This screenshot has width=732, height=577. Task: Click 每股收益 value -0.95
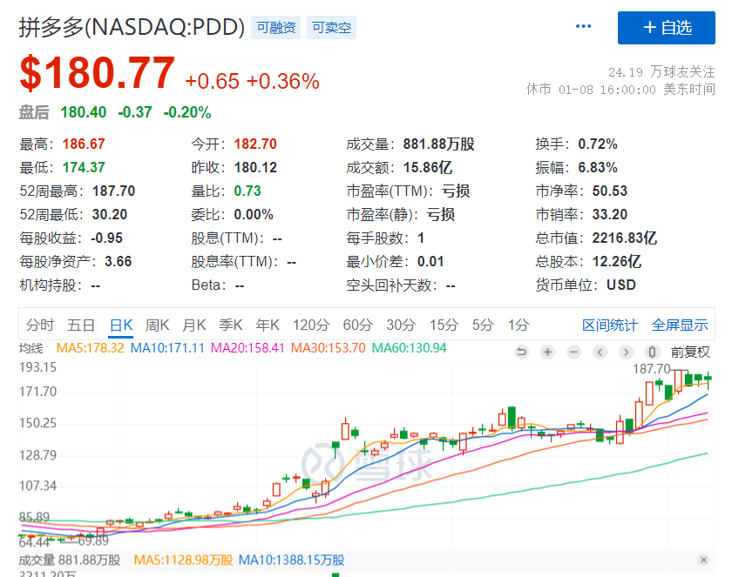107,238
